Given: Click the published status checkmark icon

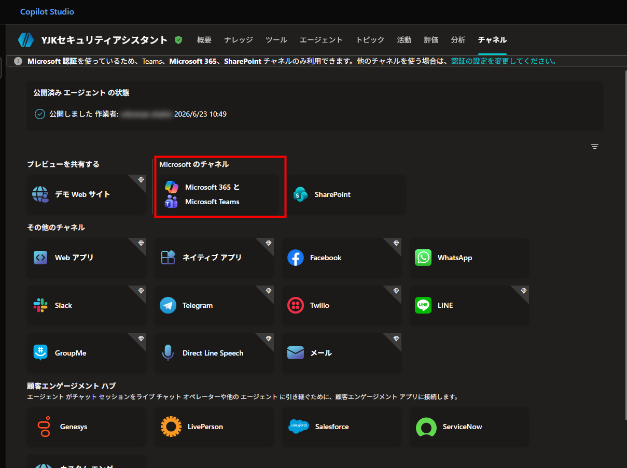Looking at the screenshot, I should click(40, 114).
